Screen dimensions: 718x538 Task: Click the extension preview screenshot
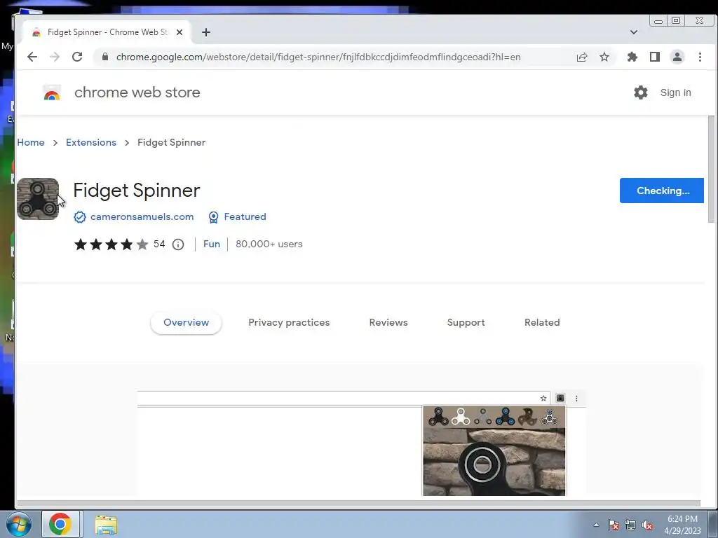362,443
